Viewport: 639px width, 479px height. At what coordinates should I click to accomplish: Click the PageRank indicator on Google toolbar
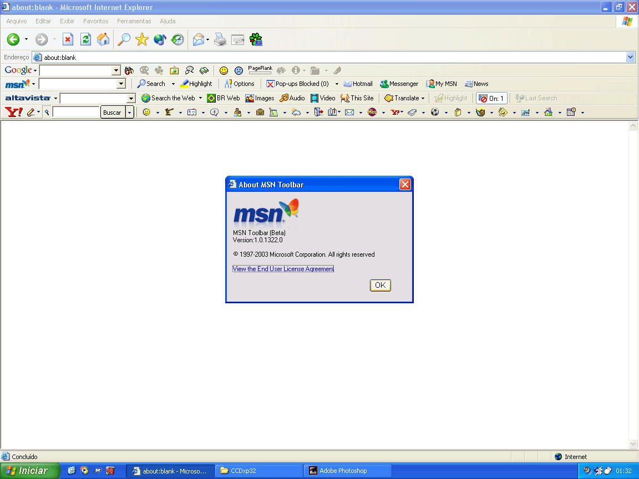[260, 70]
